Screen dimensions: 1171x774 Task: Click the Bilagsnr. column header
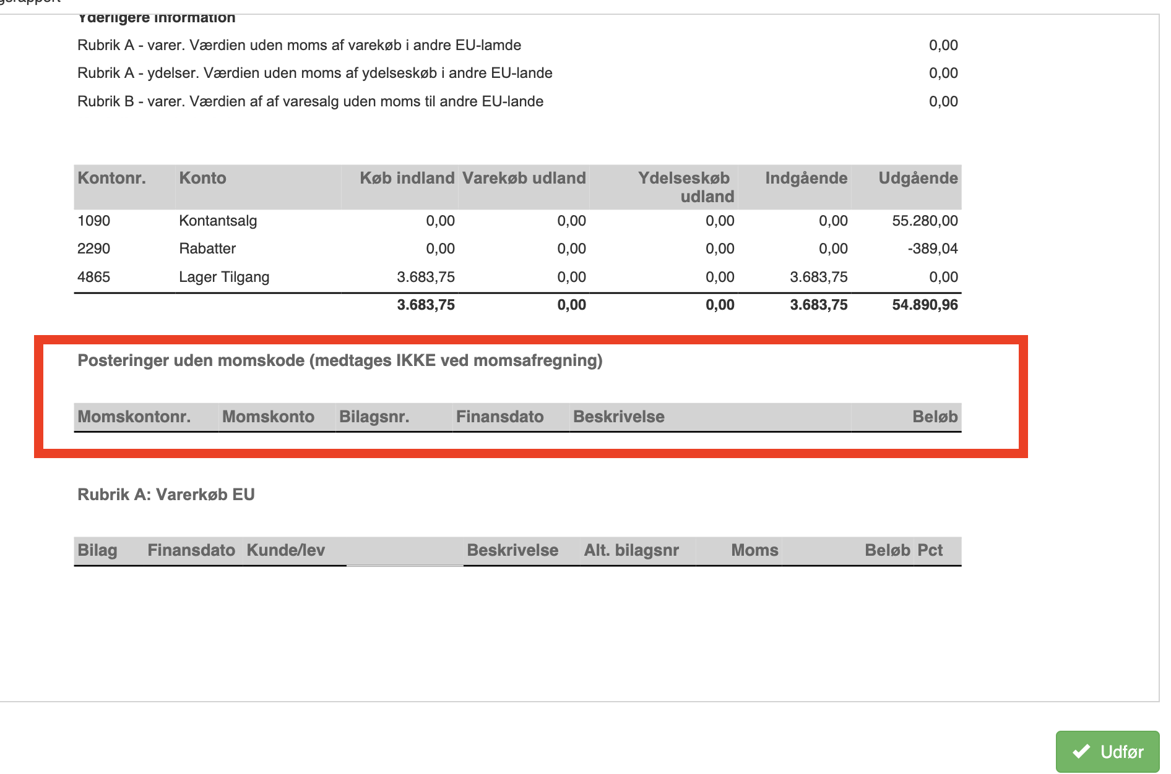(x=374, y=417)
